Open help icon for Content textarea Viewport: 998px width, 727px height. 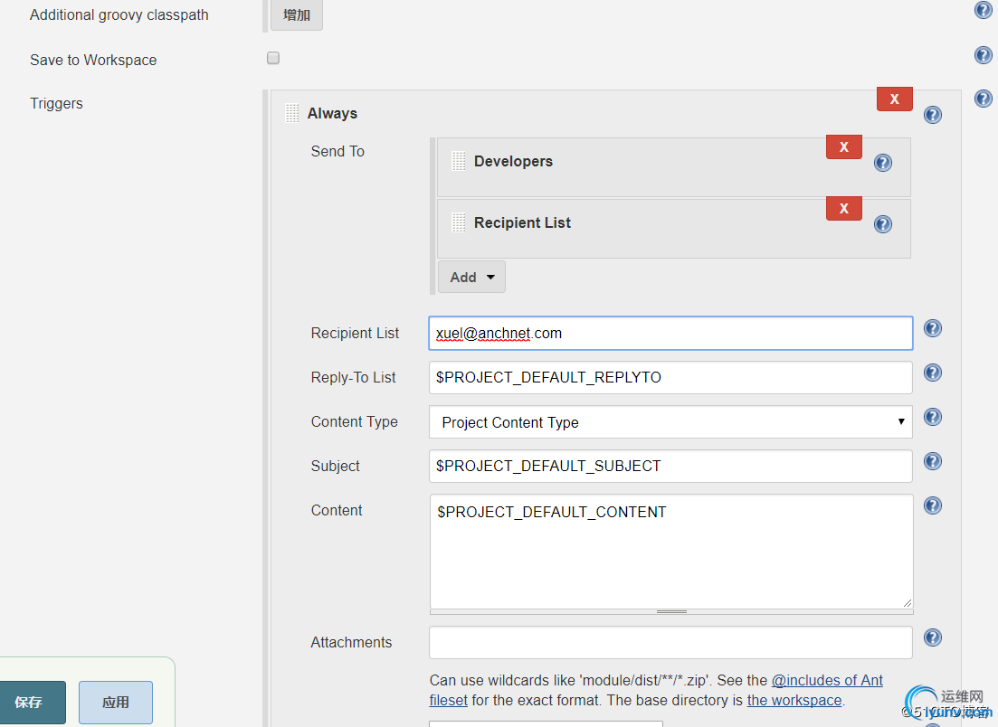pyautogui.click(x=933, y=506)
